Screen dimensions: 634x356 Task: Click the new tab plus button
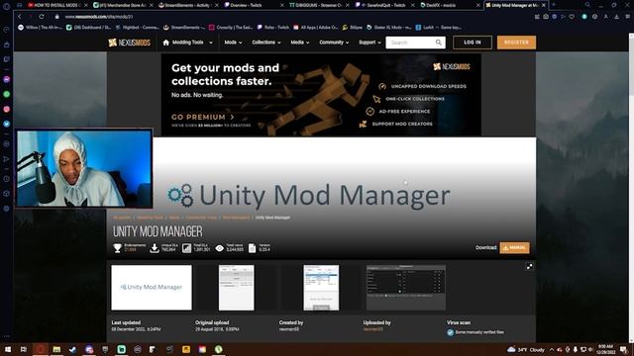coord(554,5)
